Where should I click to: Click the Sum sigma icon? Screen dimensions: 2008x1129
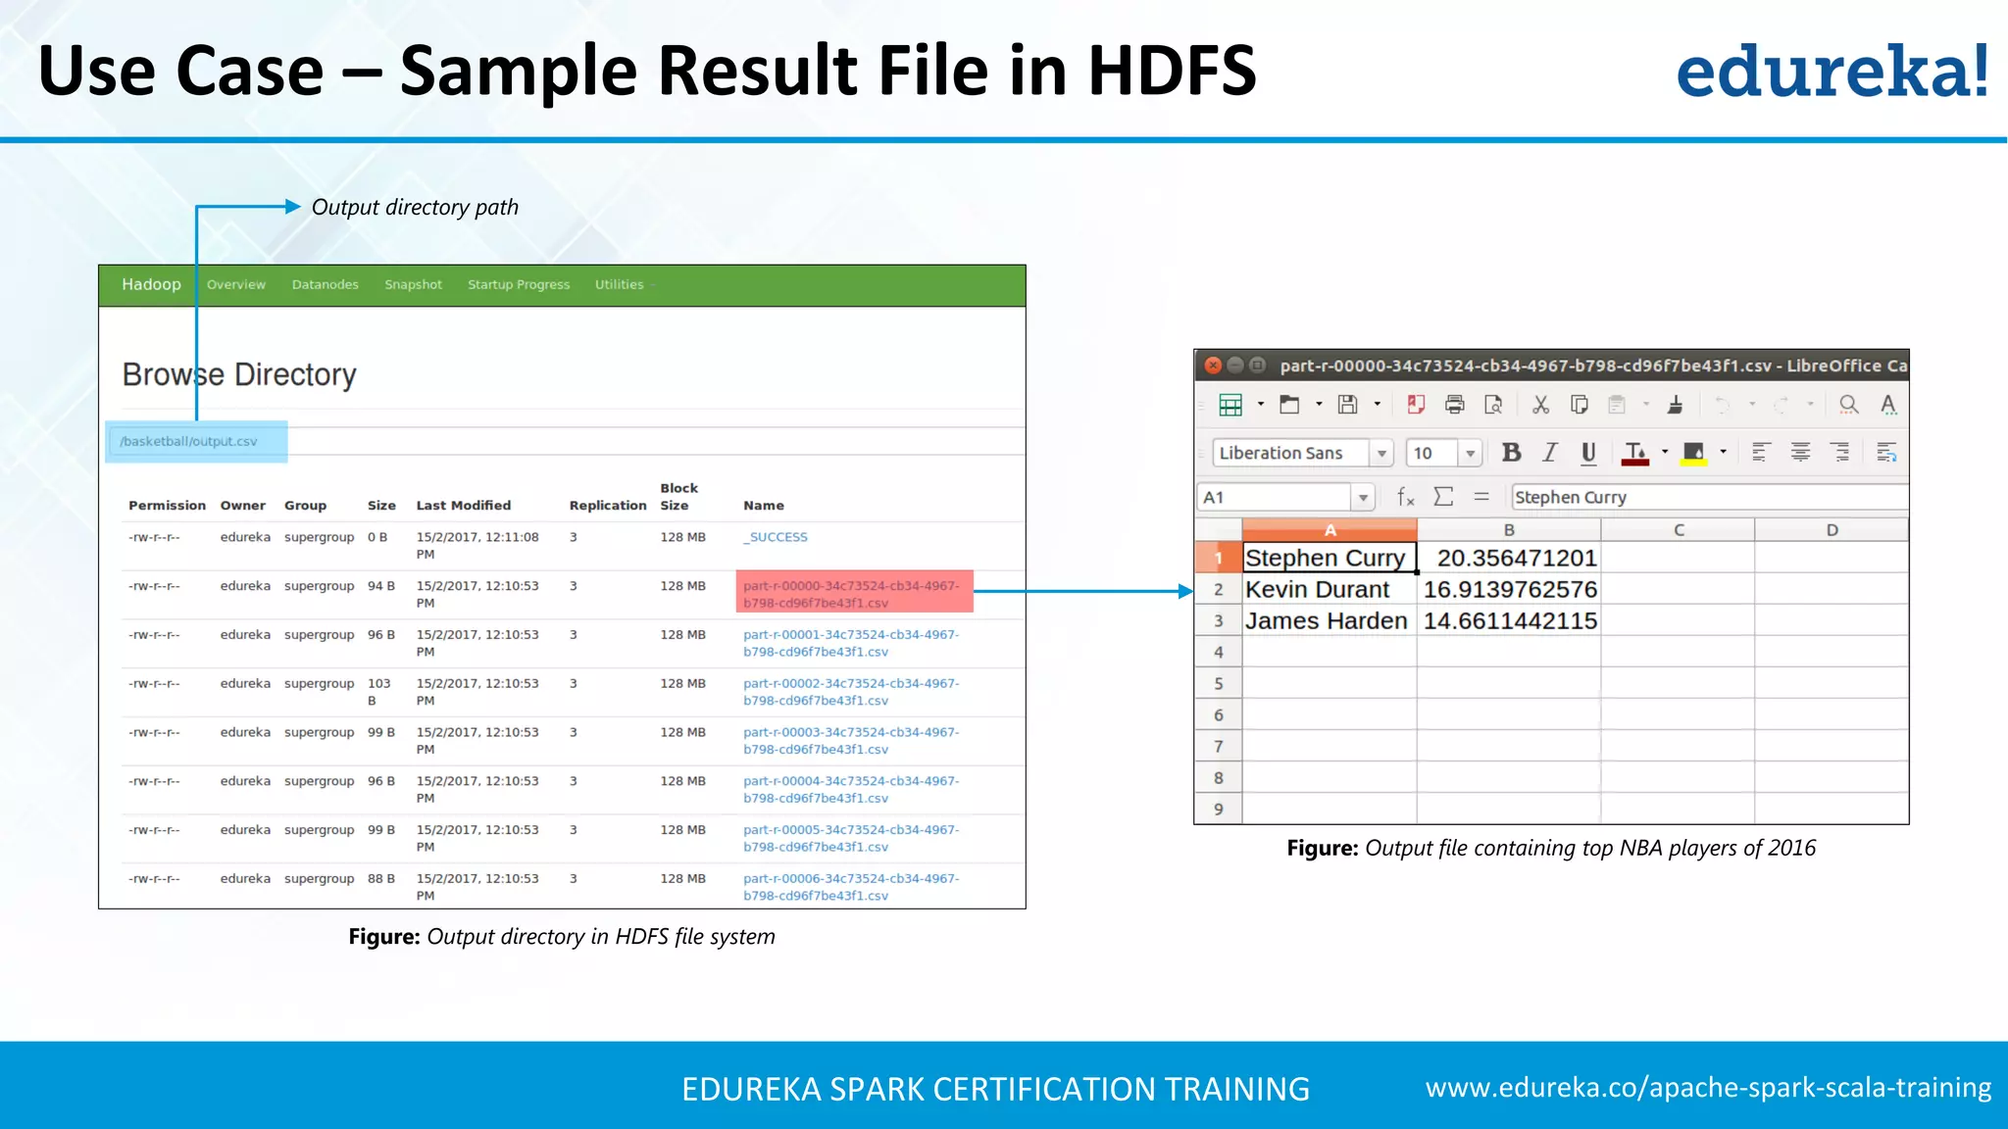1443,497
